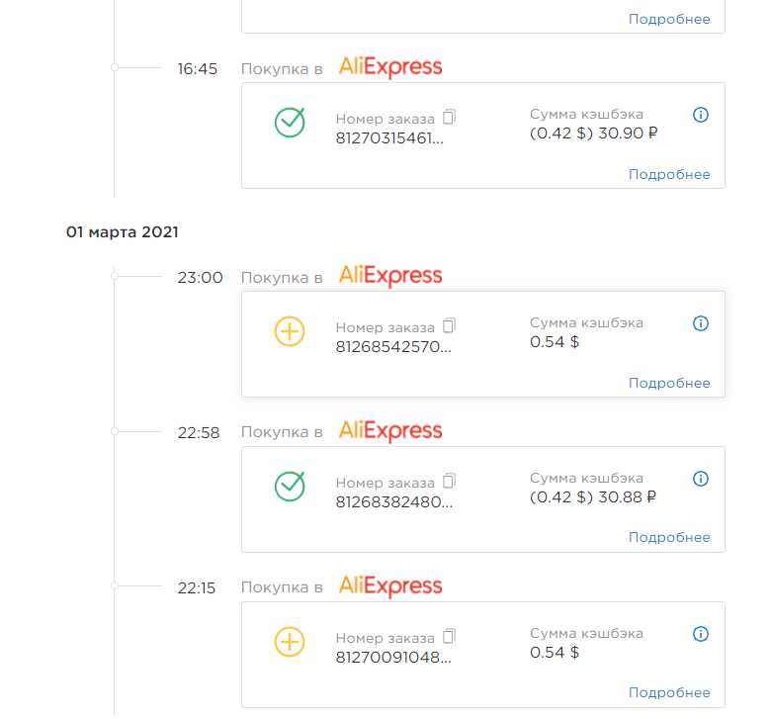Open Подробнее for 22:58 AliExpress purchase

click(x=669, y=538)
